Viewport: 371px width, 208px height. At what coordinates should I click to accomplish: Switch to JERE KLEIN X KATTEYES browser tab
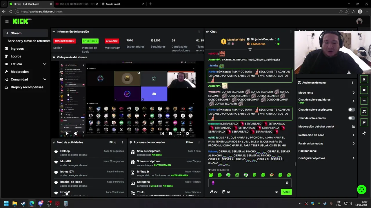(77, 4)
